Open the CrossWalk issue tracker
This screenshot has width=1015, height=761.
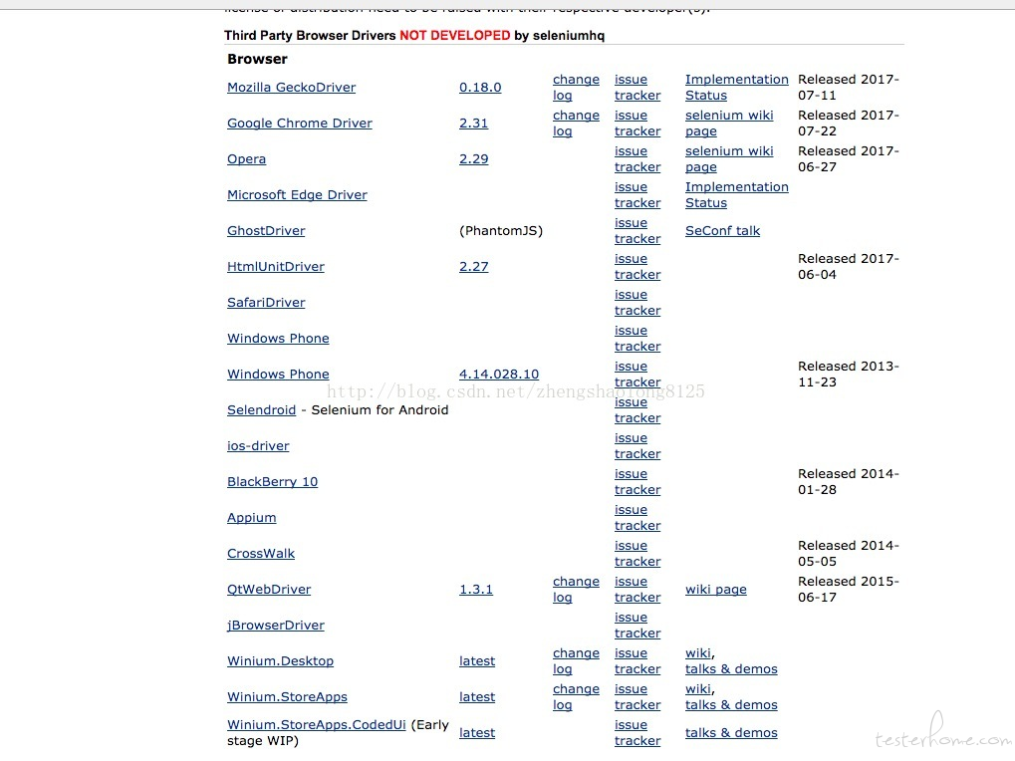point(637,554)
